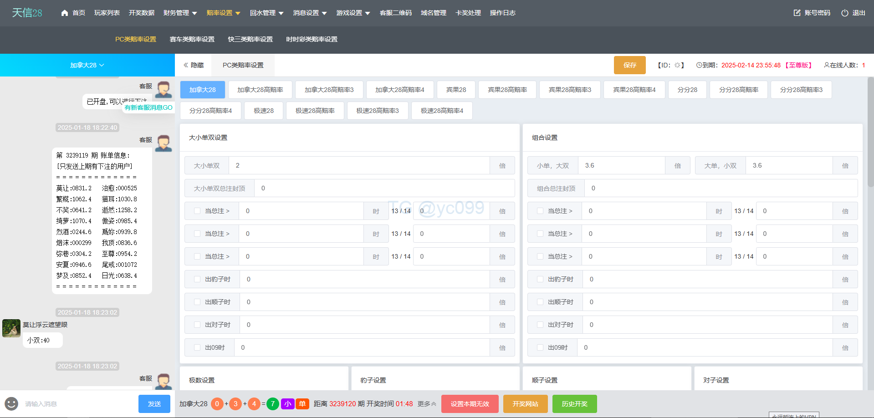Check 出顺子时 checkbox in 组合设置

(540, 302)
